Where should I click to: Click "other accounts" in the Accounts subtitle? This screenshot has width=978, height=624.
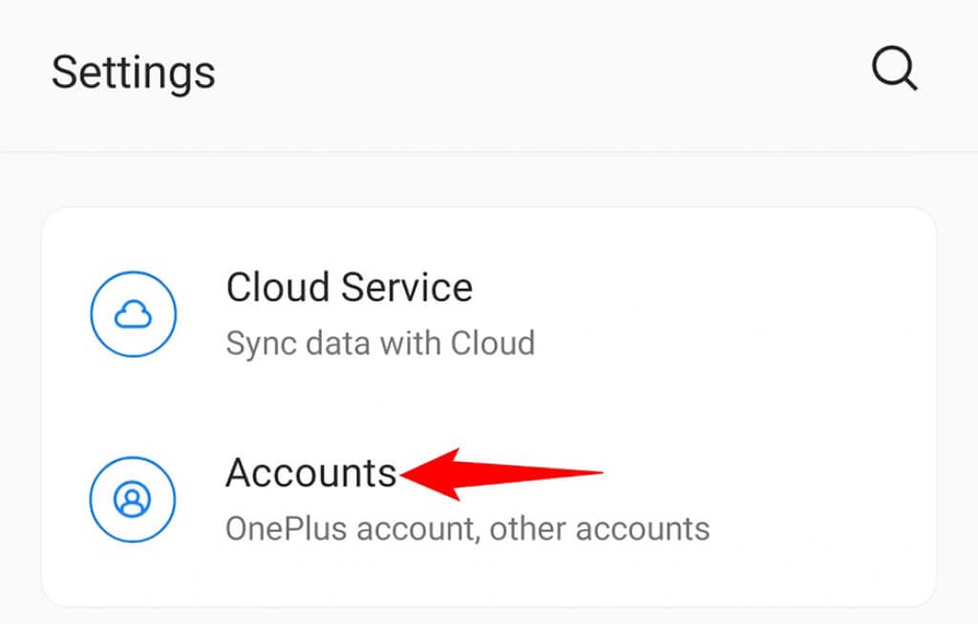(607, 528)
